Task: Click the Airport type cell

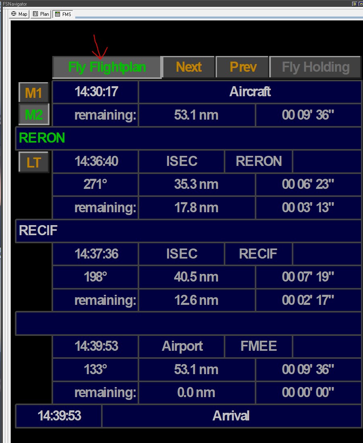Action: pyautogui.click(x=181, y=346)
